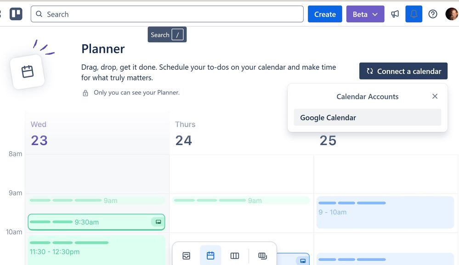Open the user profile avatar

[451, 14]
